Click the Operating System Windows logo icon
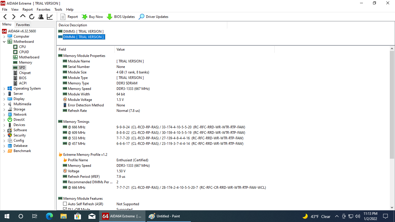The width and height of the screenshot is (395, 222). (10, 88)
